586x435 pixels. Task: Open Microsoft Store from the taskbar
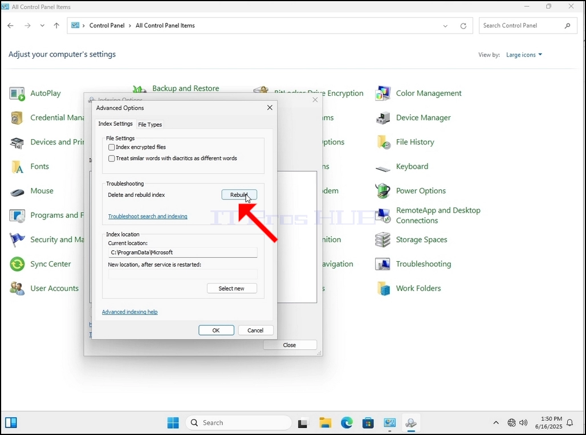[x=368, y=422]
